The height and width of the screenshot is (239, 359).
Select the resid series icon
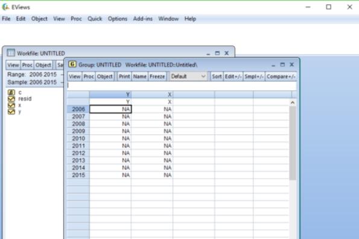[11, 99]
